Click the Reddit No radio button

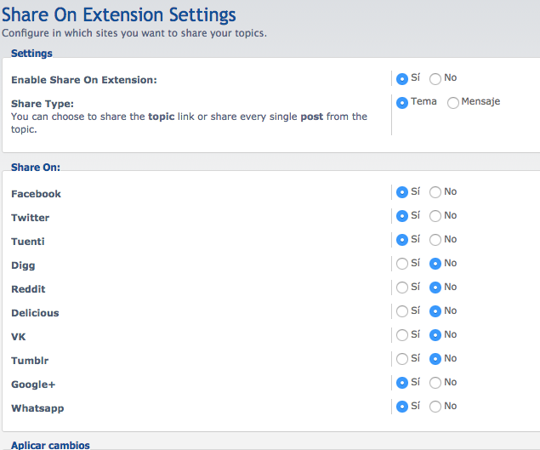coord(435,288)
